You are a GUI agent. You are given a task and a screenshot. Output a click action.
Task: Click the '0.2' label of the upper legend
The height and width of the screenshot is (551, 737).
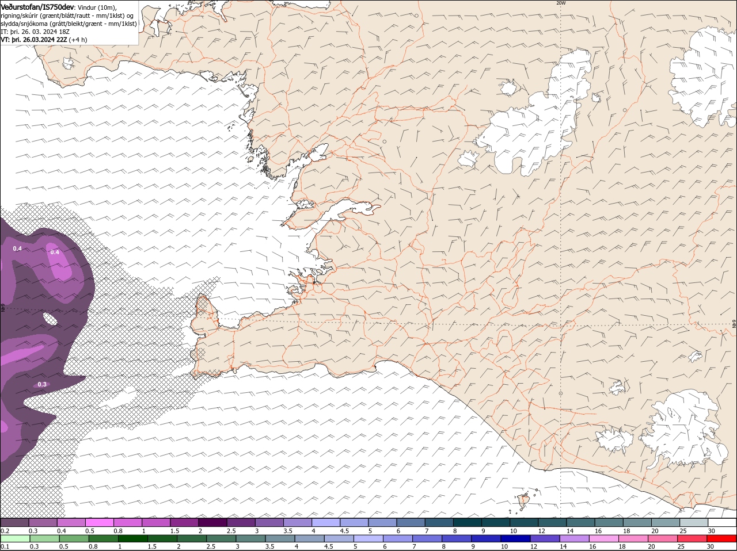click(x=5, y=530)
